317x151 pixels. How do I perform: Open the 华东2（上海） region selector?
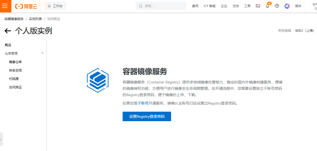click(305, 31)
